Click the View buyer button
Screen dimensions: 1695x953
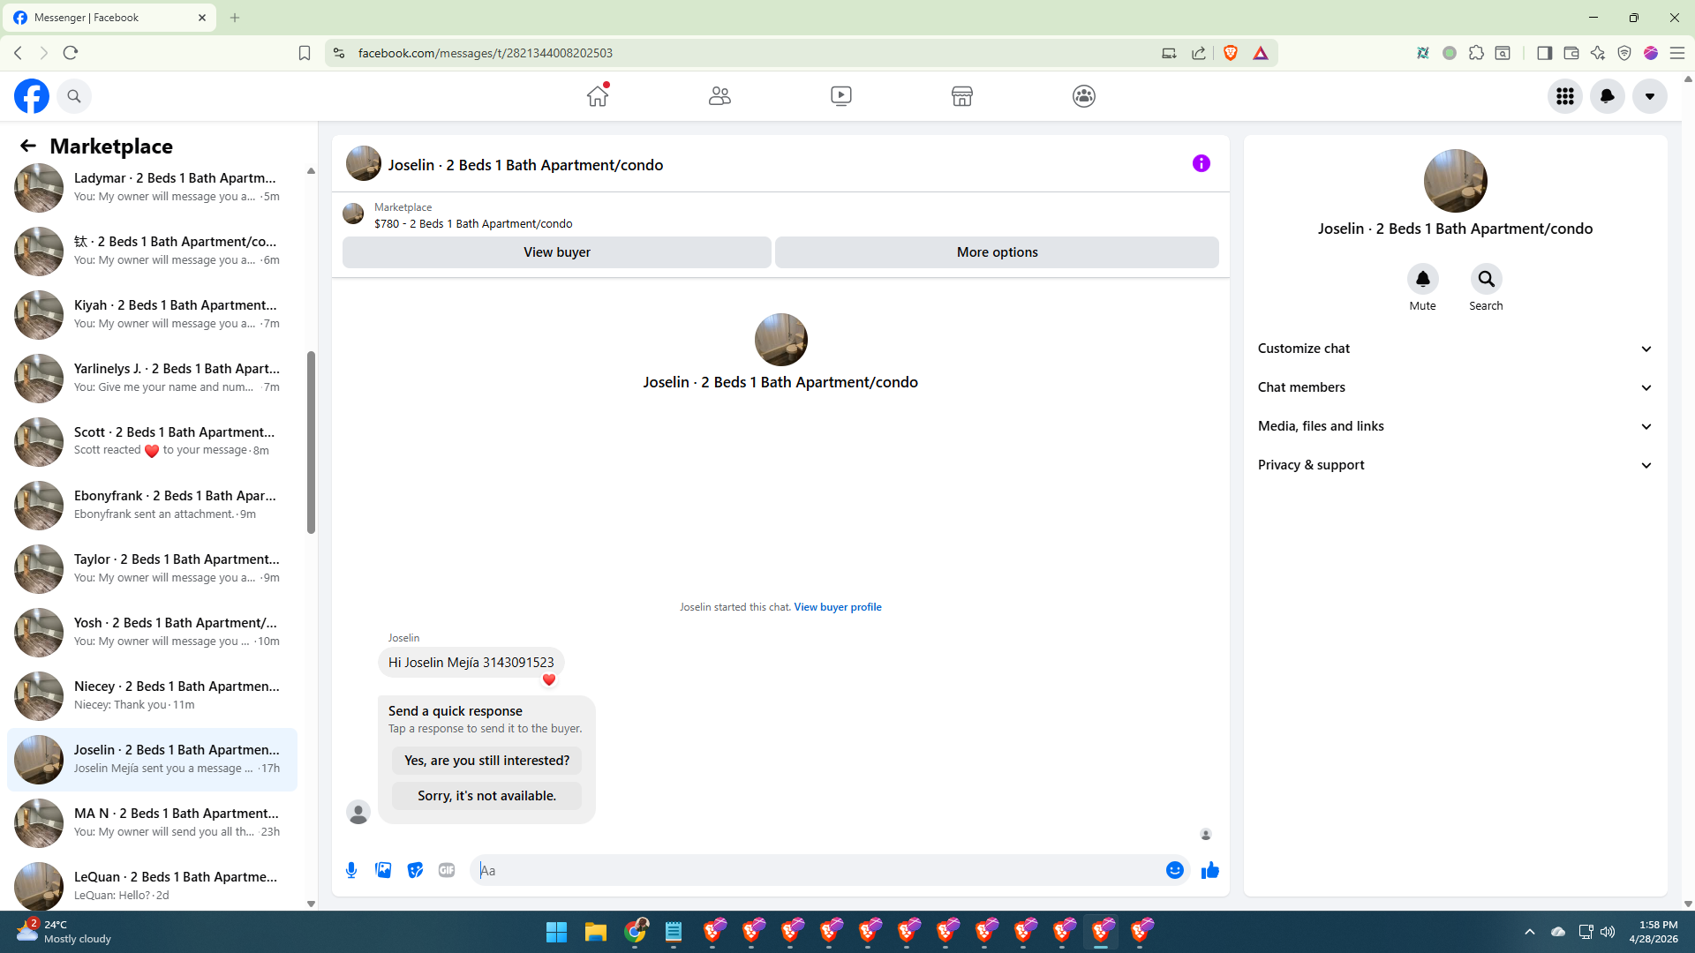556,252
